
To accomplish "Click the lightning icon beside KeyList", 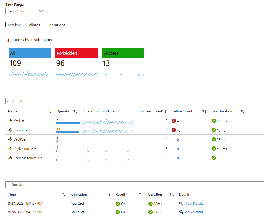I will (x=10, y=121).
